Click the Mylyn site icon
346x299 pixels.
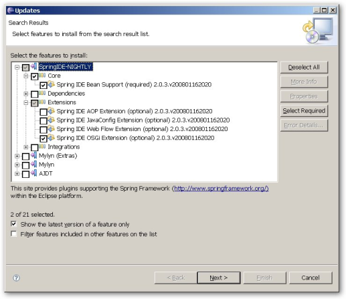pos(33,165)
